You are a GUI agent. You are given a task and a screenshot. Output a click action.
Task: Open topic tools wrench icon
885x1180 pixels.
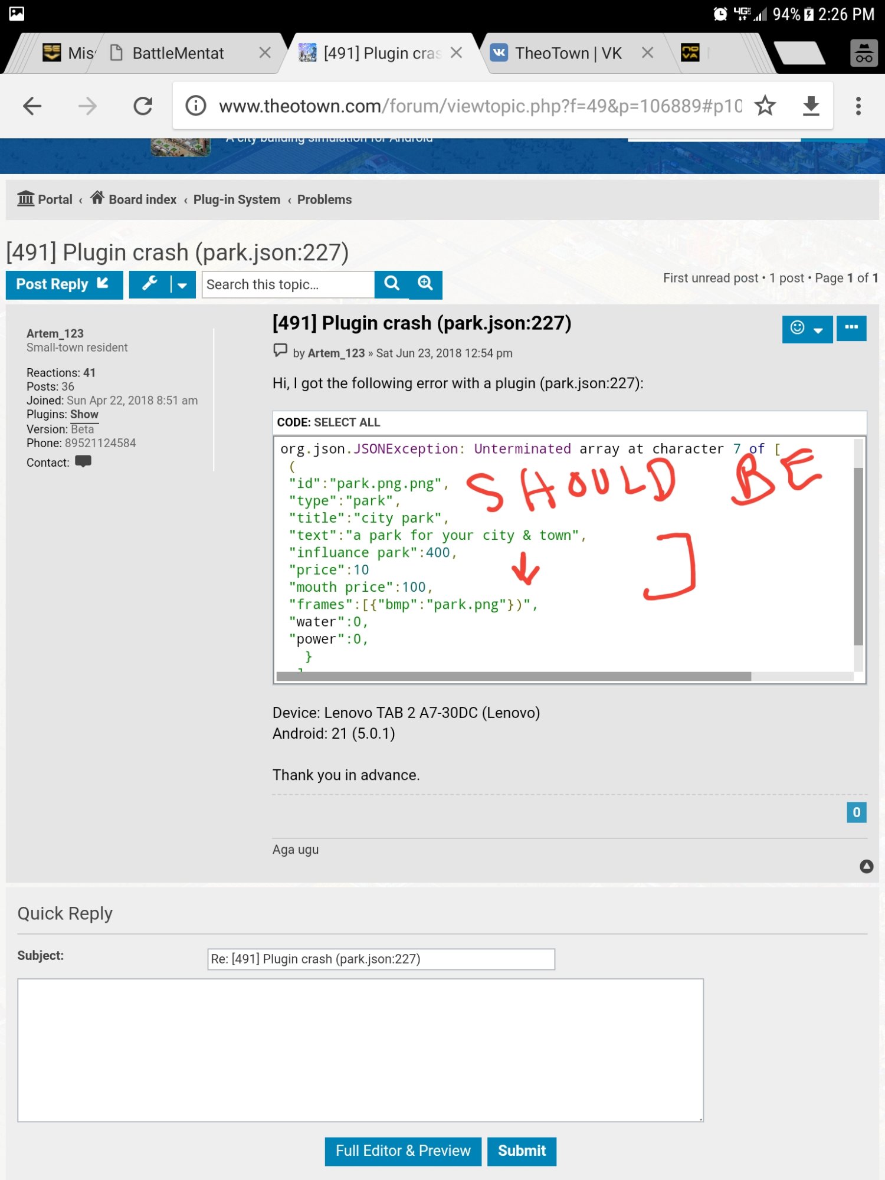tap(149, 285)
